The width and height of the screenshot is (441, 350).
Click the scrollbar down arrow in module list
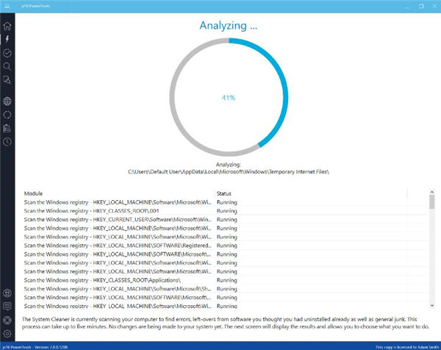tap(431, 305)
